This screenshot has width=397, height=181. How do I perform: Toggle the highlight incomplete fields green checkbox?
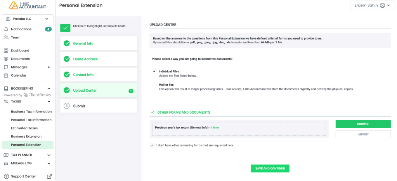(65, 28)
